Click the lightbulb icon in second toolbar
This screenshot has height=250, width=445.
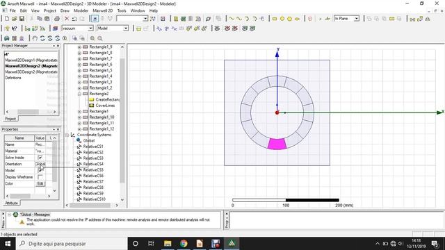(7, 28)
